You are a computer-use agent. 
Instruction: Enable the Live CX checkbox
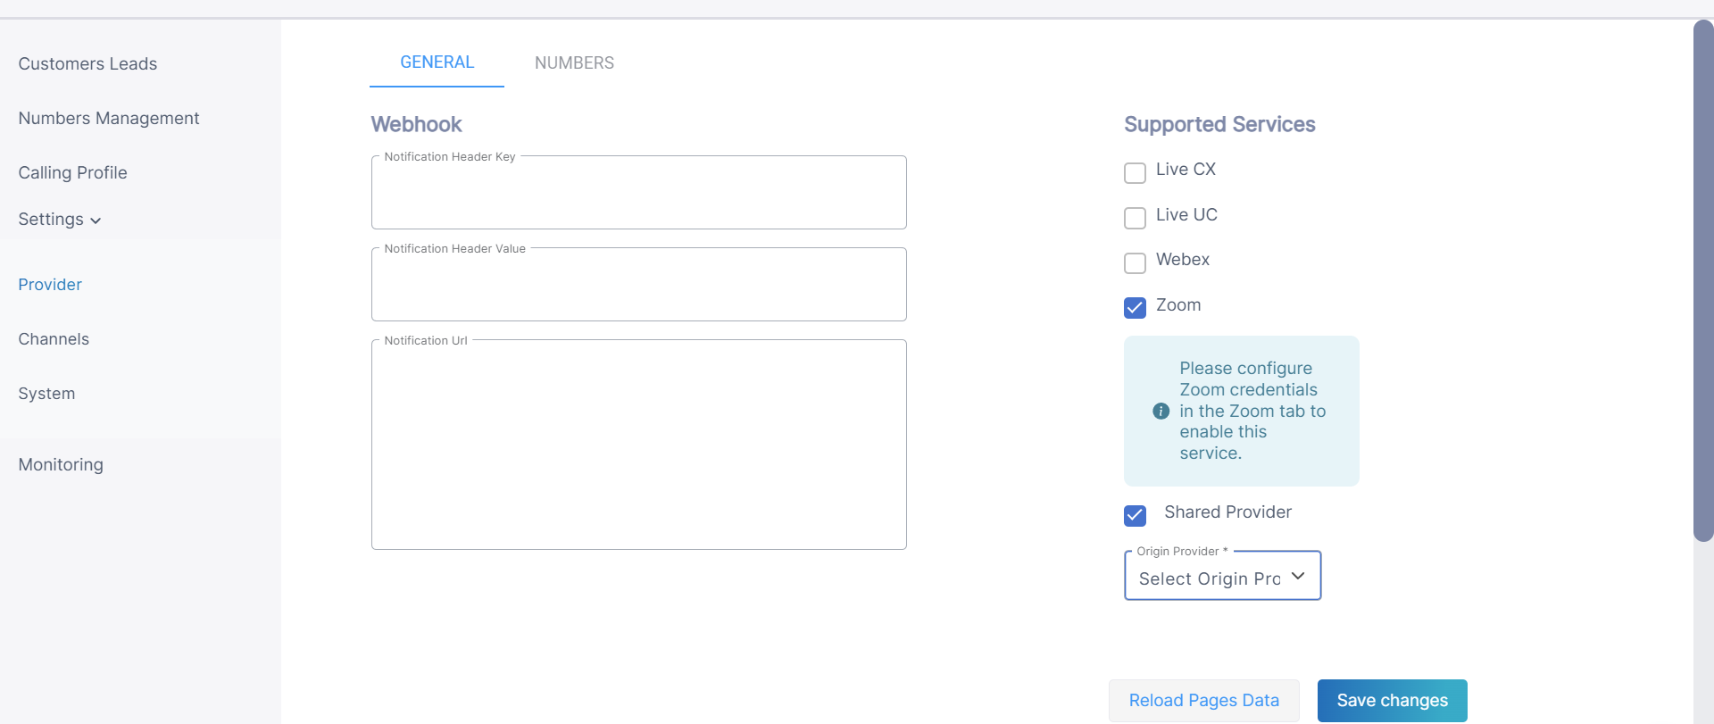click(1135, 172)
